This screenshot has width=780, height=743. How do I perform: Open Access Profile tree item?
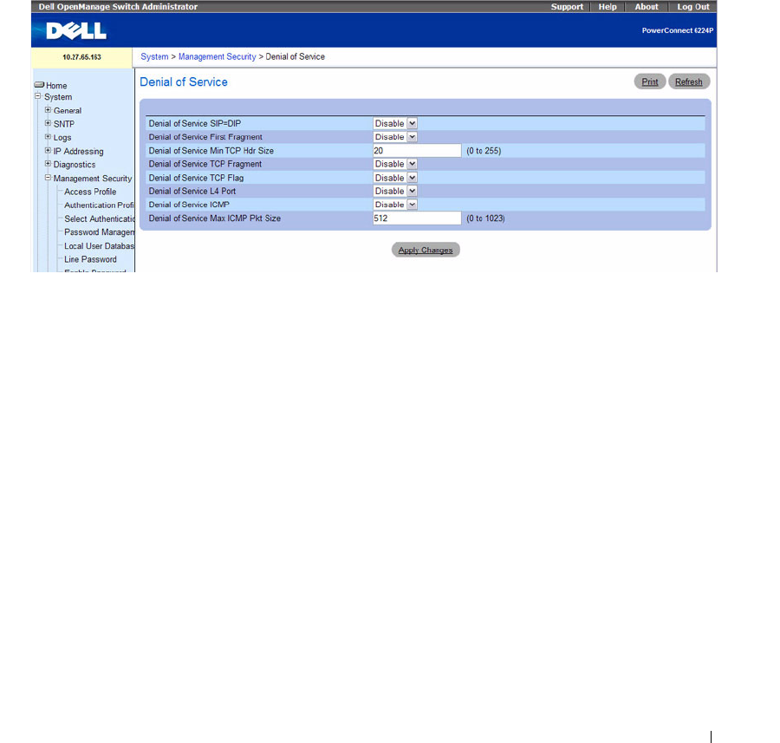coord(90,192)
